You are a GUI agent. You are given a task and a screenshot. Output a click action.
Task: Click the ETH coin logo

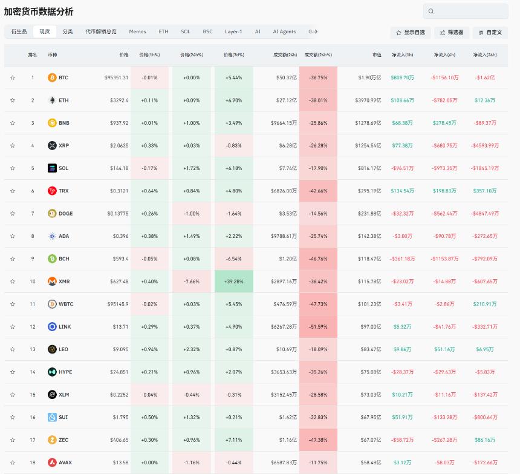tap(52, 100)
